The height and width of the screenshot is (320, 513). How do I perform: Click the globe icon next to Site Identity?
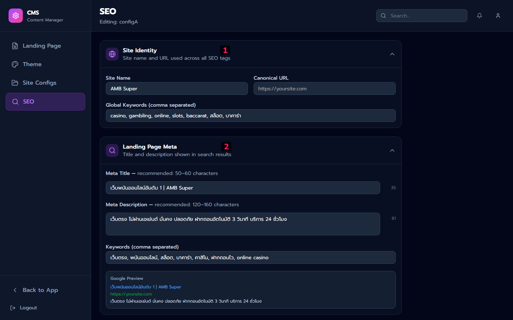click(112, 54)
